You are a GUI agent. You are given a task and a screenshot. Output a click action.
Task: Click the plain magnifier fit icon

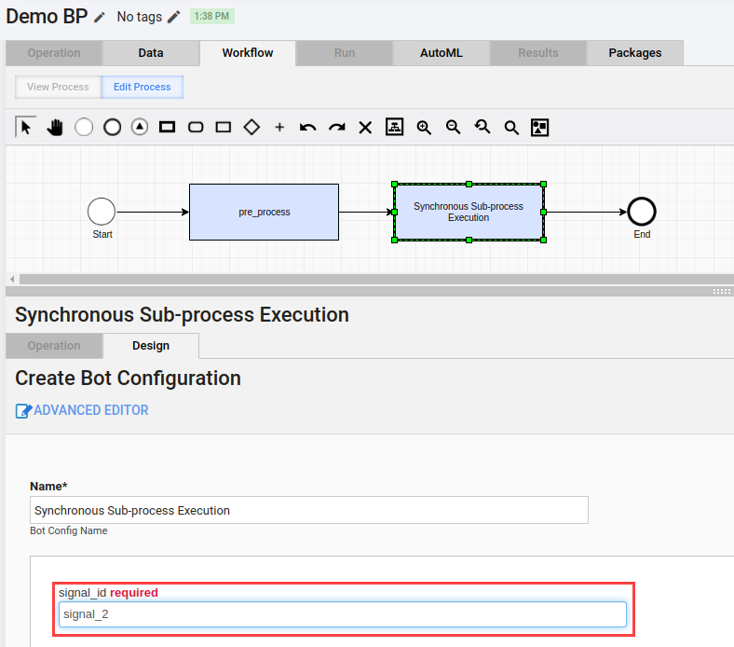click(x=511, y=128)
